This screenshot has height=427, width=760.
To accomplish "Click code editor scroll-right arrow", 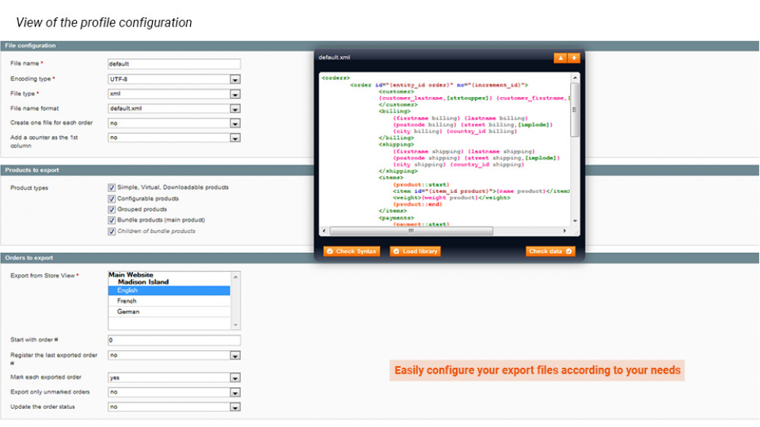I will [x=565, y=231].
